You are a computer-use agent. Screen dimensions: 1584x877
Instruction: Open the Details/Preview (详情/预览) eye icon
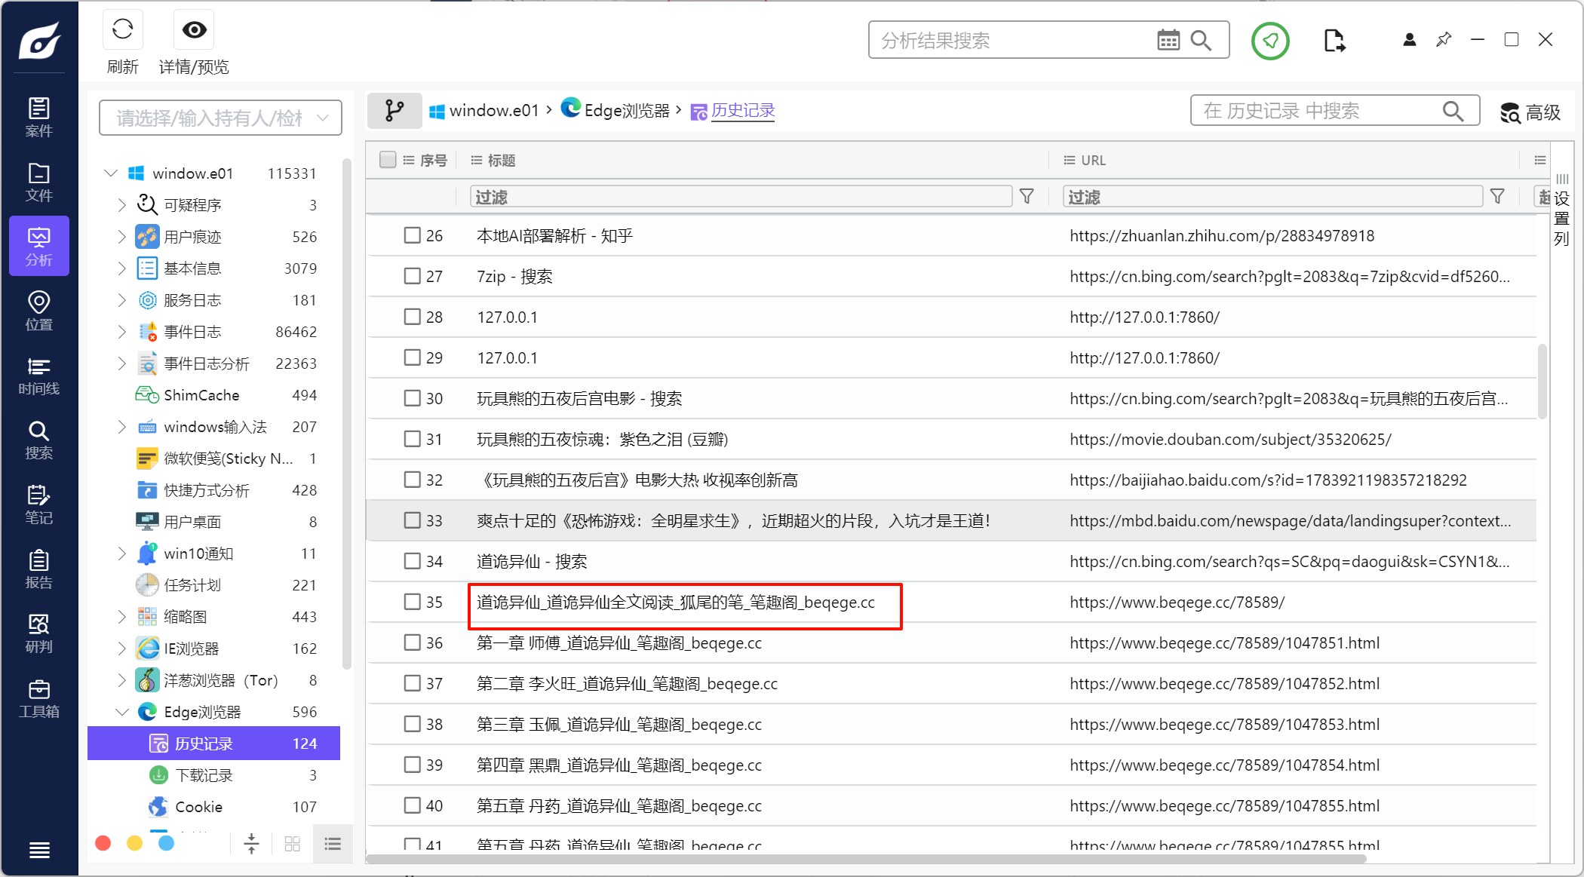pyautogui.click(x=194, y=30)
